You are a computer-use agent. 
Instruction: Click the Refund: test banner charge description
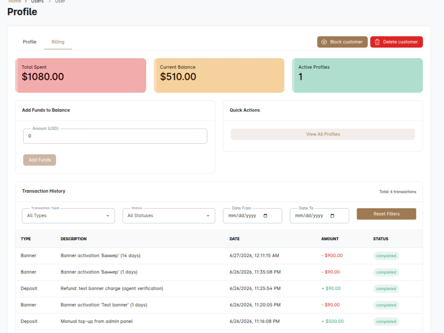coord(112,289)
